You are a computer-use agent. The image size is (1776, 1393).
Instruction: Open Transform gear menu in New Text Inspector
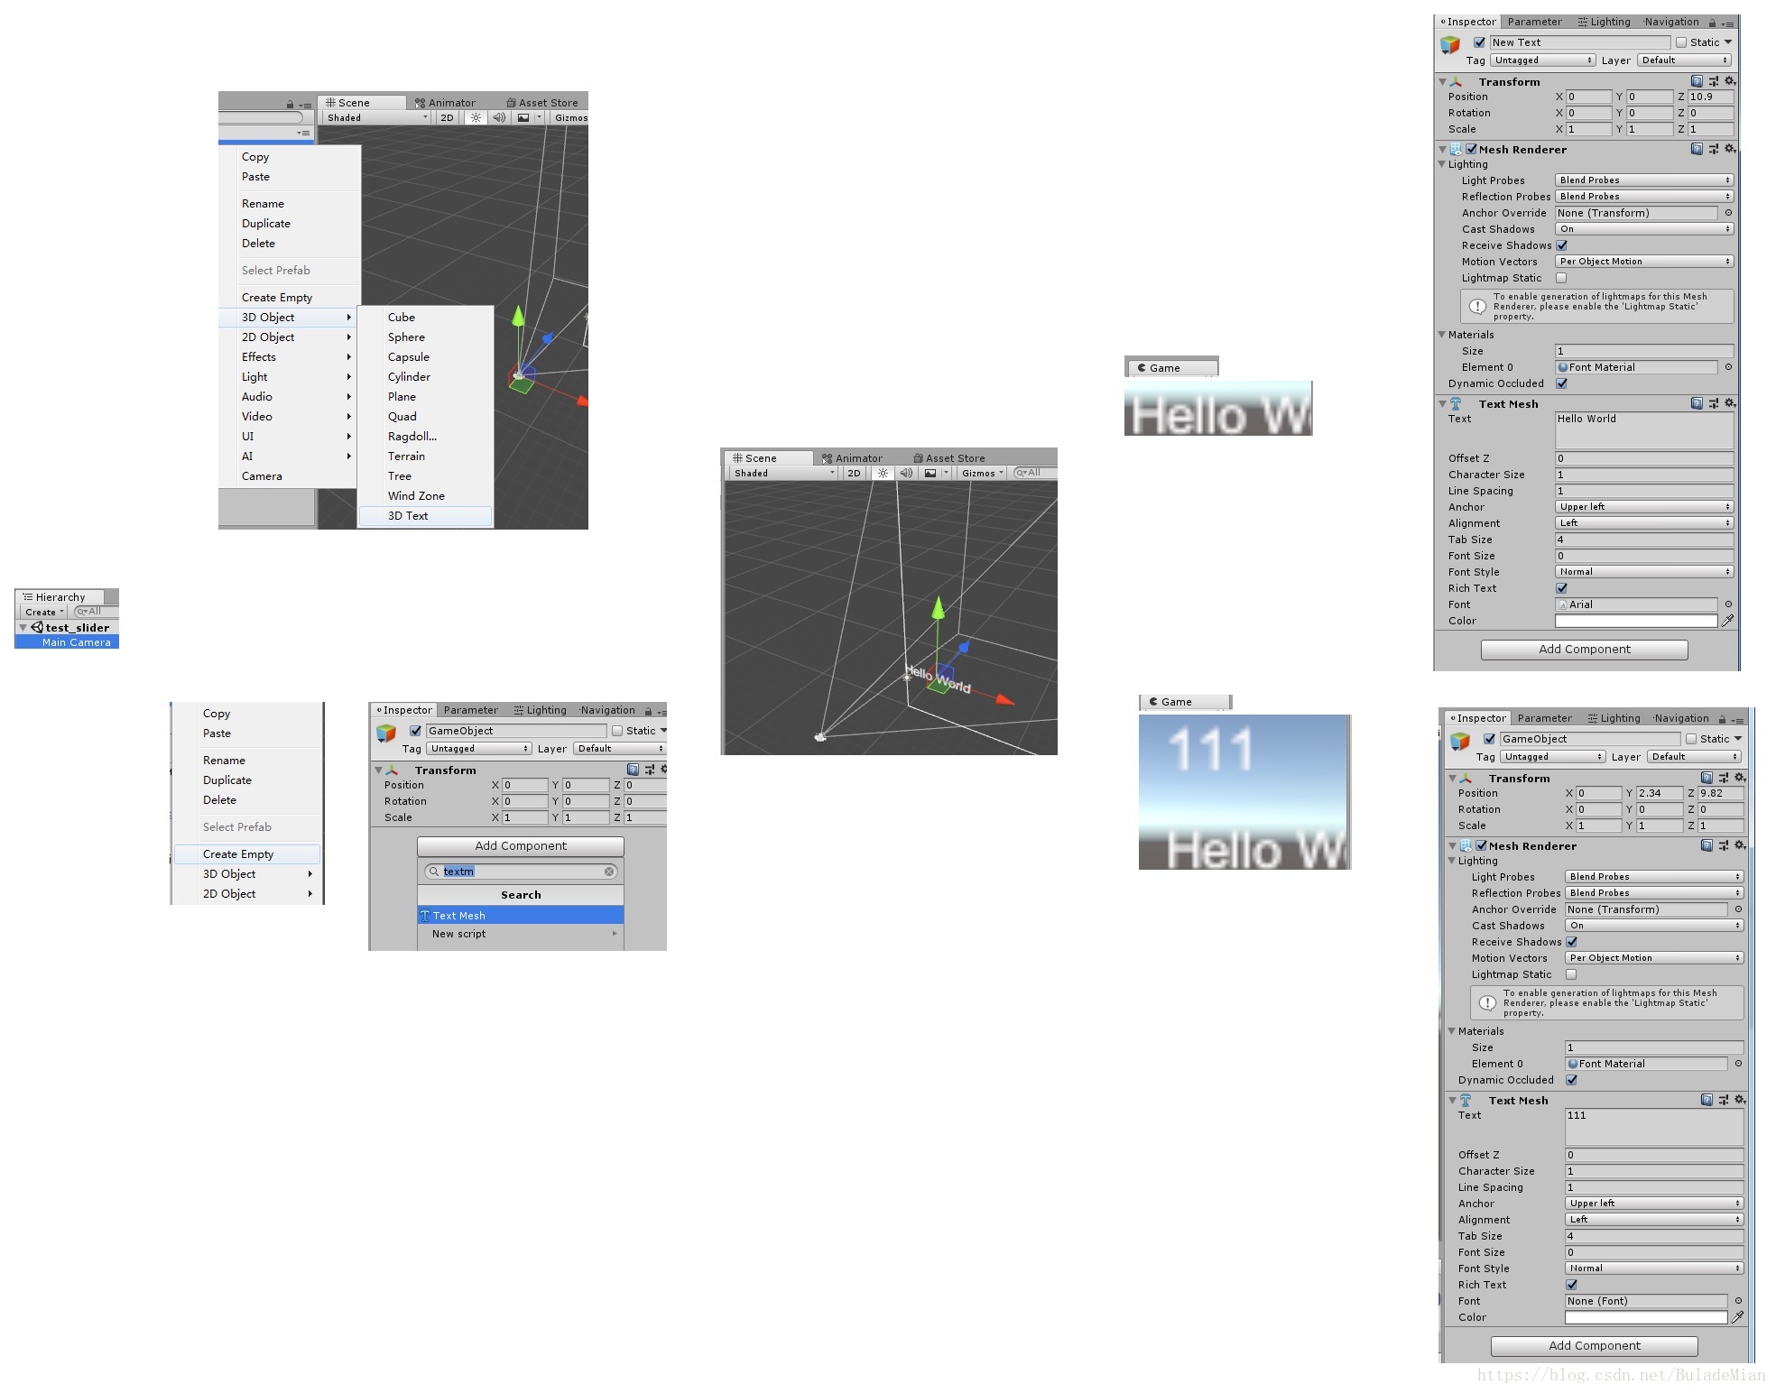tap(1729, 81)
